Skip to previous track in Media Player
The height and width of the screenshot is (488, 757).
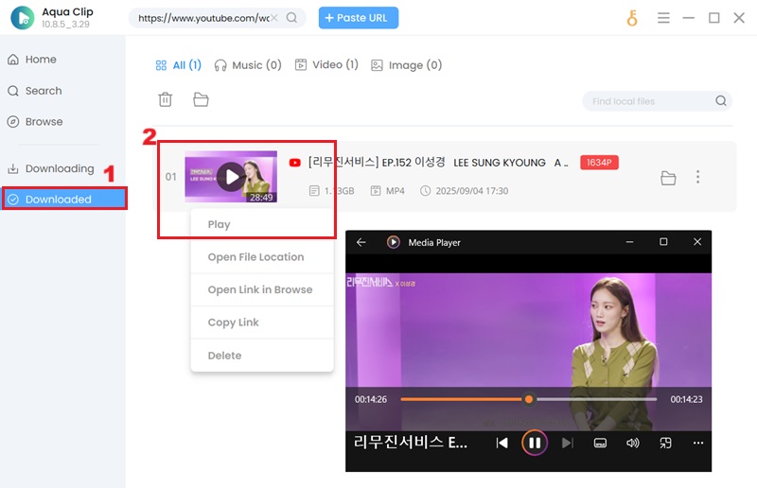click(502, 443)
